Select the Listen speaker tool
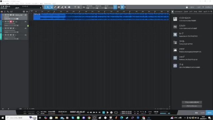213x120 pixels. click(69, 7)
